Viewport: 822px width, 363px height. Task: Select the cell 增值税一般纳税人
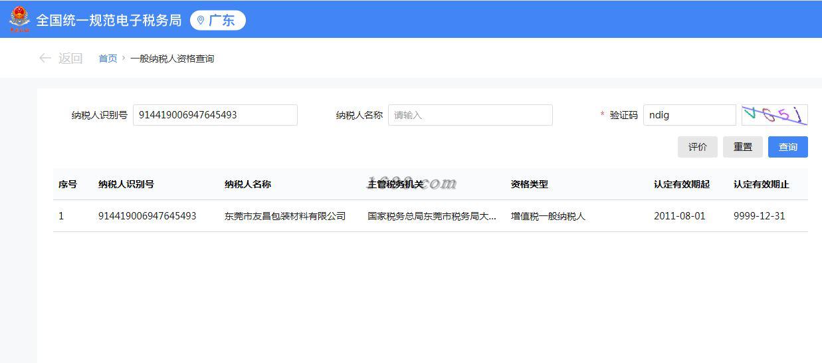tap(548, 216)
